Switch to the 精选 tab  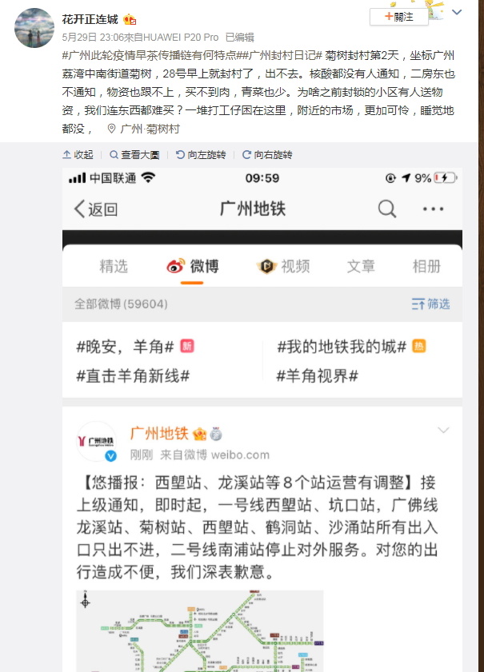[114, 266]
